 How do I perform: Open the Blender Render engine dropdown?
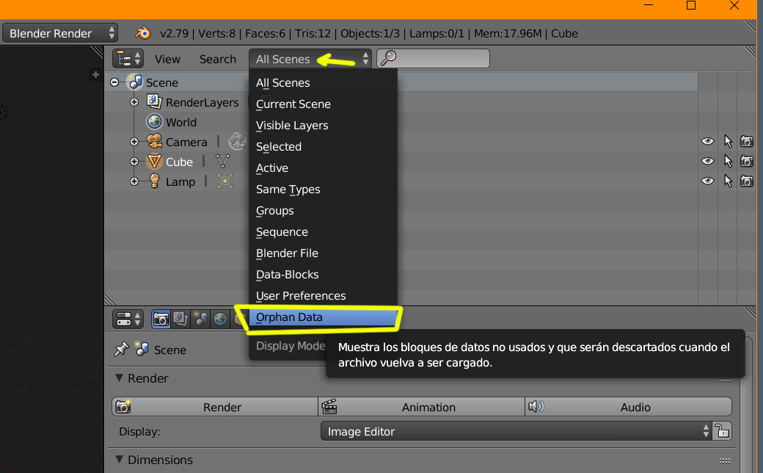[x=60, y=33]
